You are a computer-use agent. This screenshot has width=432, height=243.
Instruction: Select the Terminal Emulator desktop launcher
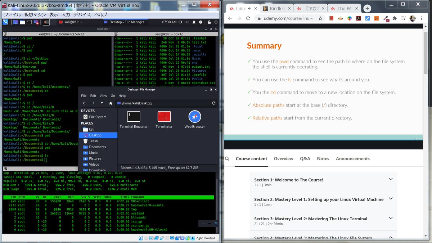[134, 120]
